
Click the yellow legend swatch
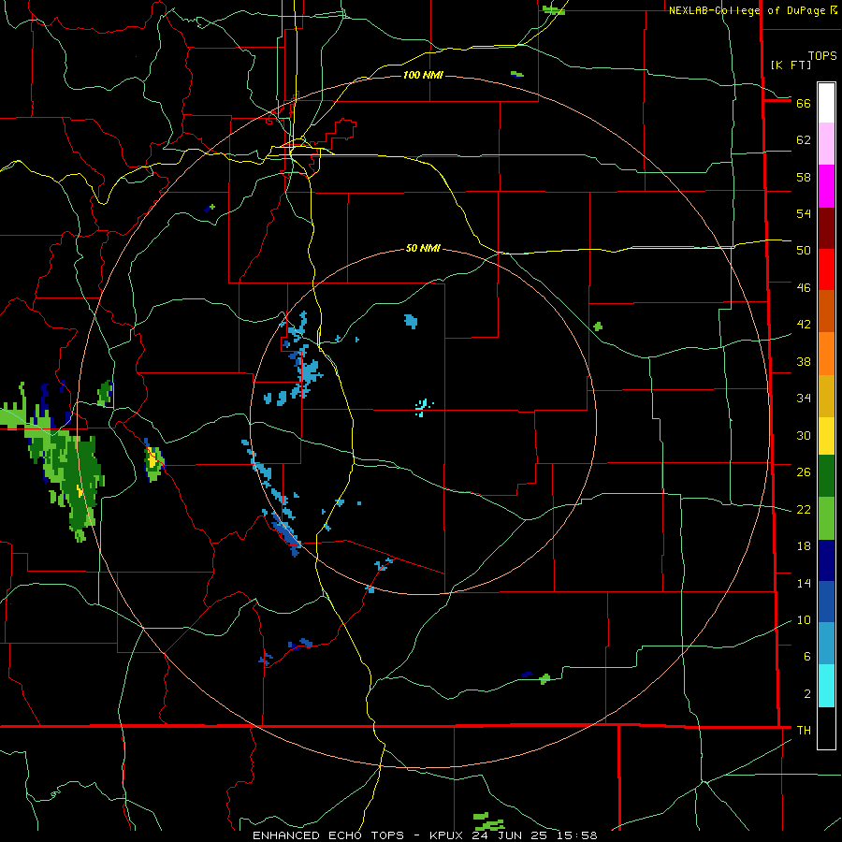coord(826,436)
